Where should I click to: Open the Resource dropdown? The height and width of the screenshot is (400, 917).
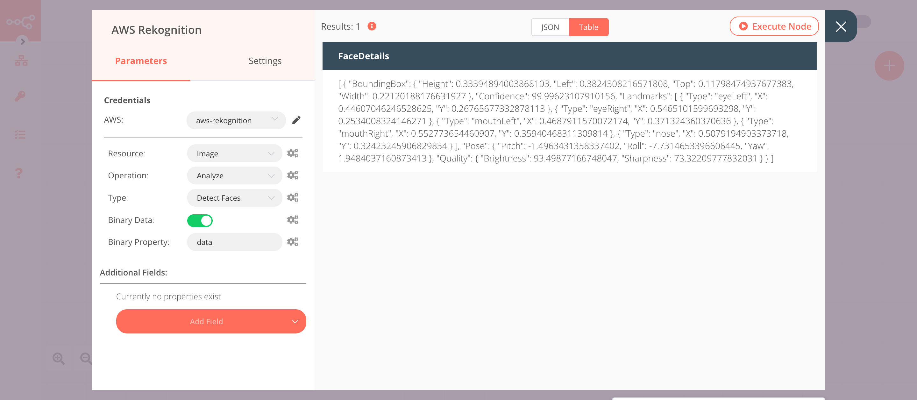(x=234, y=153)
